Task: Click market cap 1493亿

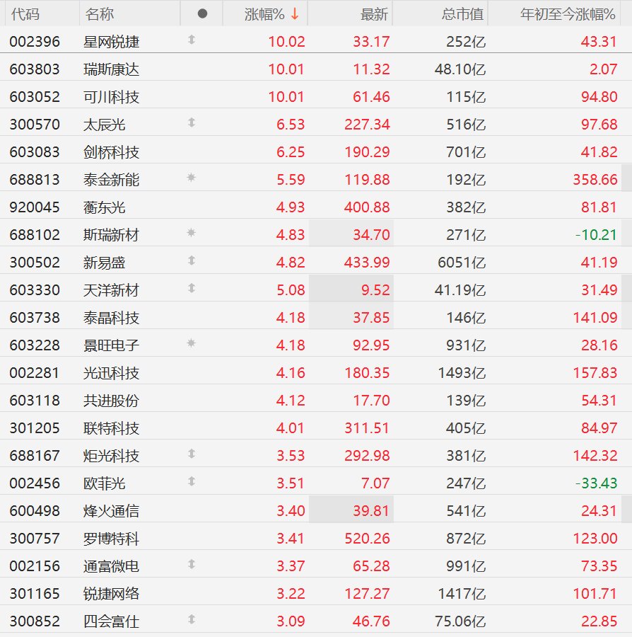Action: coord(462,373)
